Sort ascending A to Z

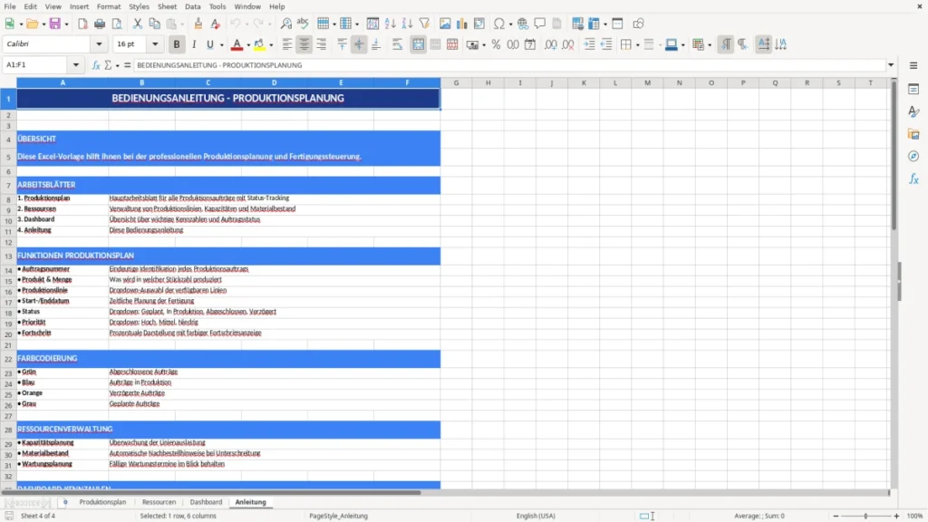[390, 24]
